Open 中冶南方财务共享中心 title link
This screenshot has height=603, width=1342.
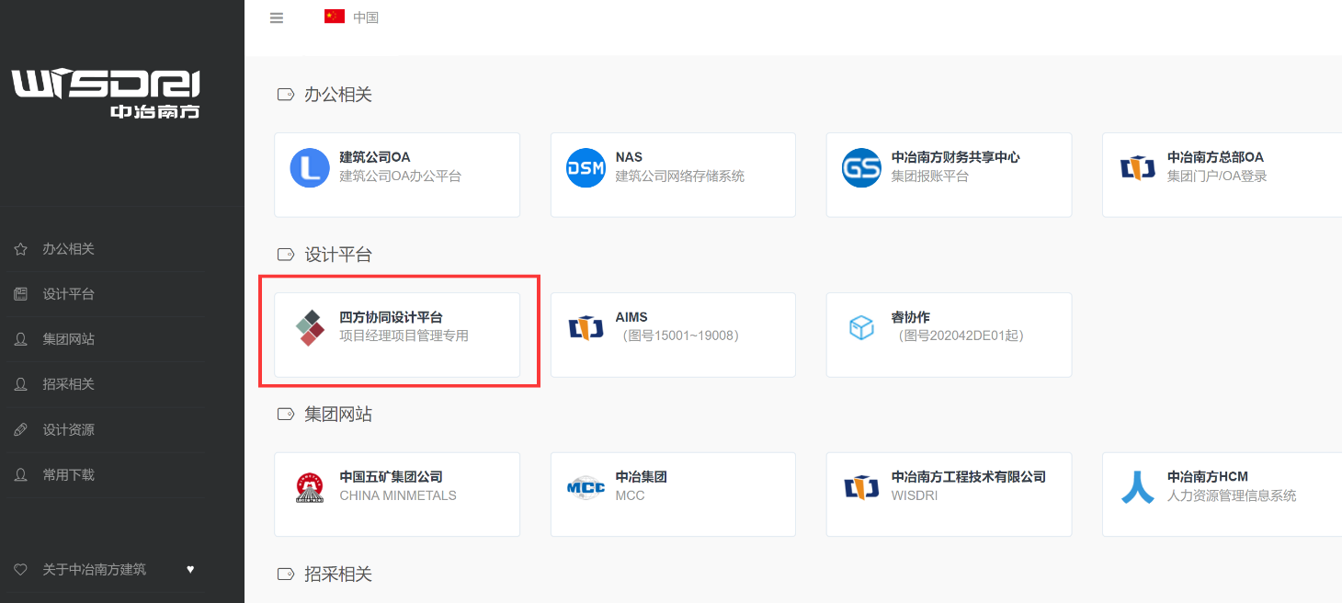(x=955, y=157)
